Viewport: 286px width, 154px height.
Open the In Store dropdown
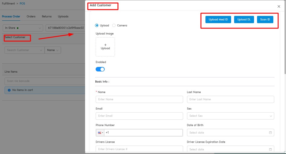coord(23,28)
